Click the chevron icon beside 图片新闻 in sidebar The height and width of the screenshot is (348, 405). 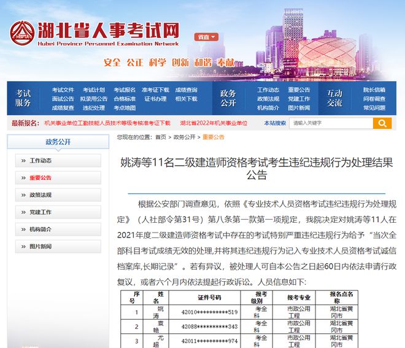point(23,247)
